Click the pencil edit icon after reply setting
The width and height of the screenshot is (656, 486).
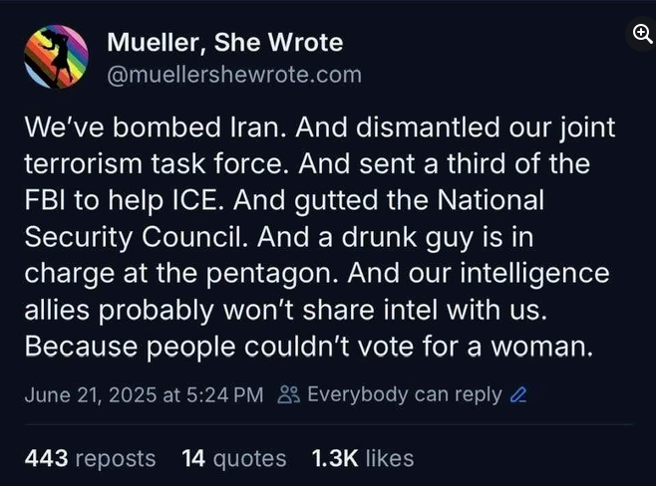(516, 394)
